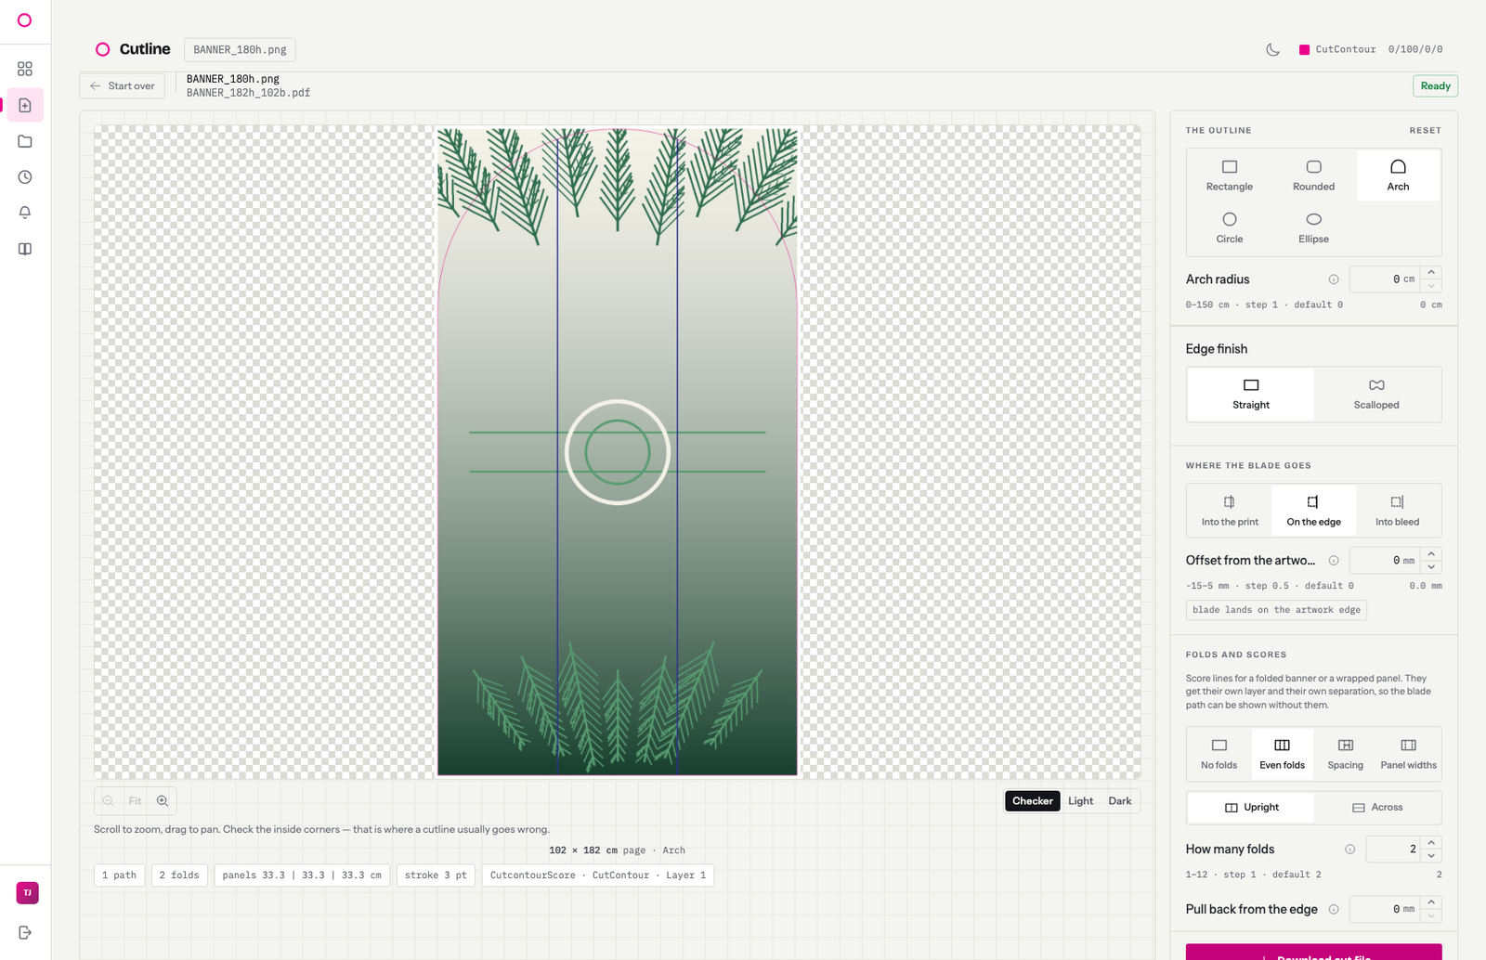Image resolution: width=1486 pixels, height=960 pixels.
Task: Select the Rectangle outline shape
Action: click(x=1230, y=175)
